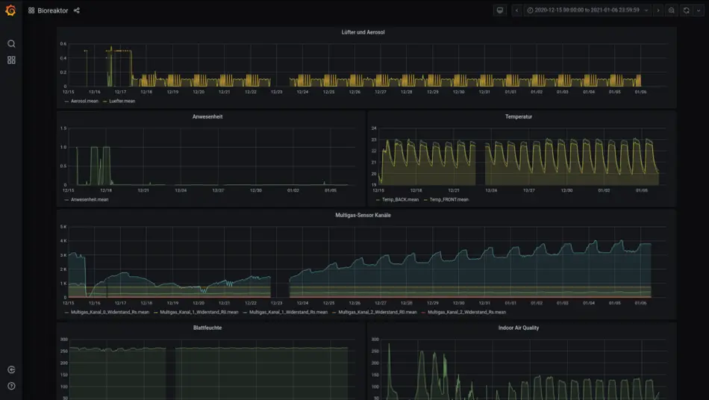
Task: Toggle the Temp_FRONT.mean legend series
Action: (451, 199)
